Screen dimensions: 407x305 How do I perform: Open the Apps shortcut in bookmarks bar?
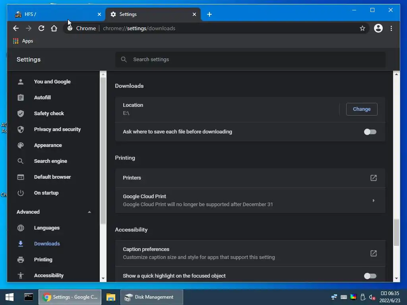click(23, 41)
